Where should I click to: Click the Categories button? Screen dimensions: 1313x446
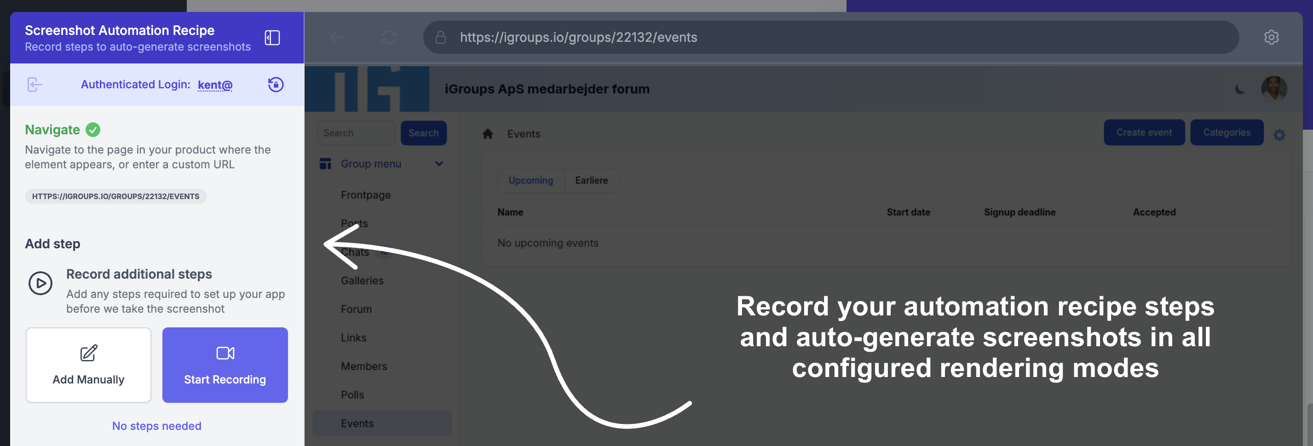click(1227, 132)
